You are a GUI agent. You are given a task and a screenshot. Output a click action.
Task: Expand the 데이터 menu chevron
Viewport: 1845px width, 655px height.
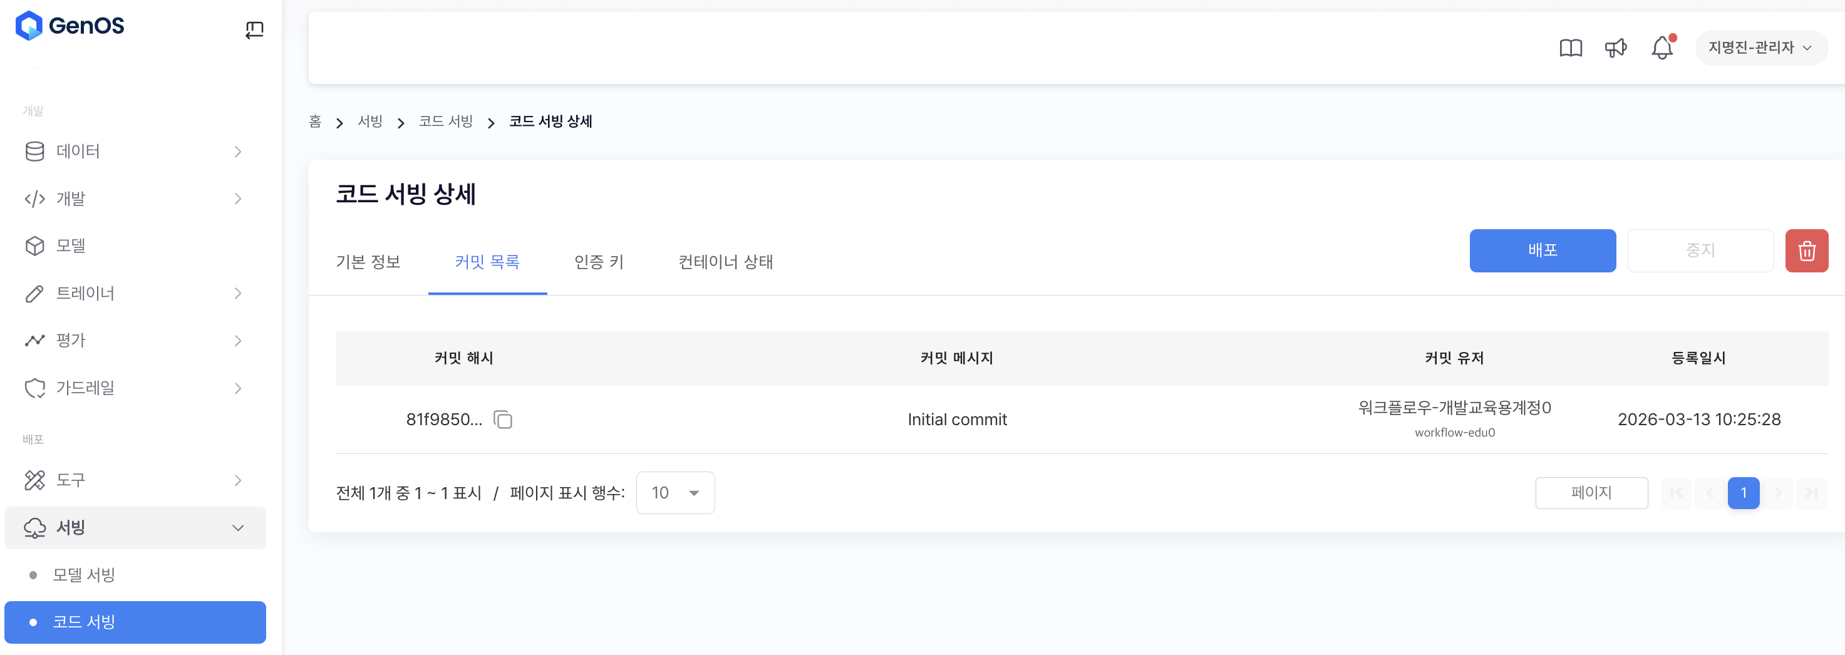(x=238, y=151)
